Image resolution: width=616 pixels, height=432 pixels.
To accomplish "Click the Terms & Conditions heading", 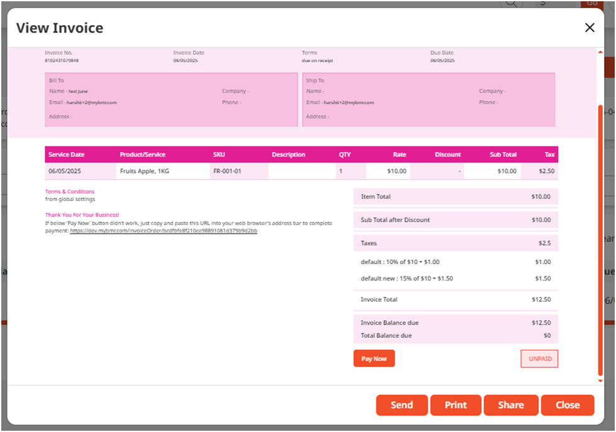I will (70, 192).
